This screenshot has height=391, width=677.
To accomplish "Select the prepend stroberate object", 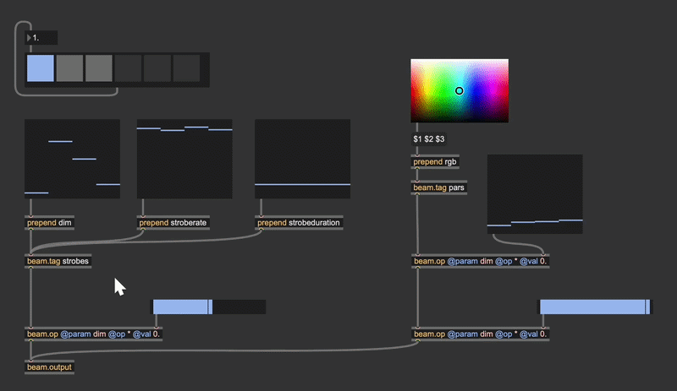I will (173, 223).
